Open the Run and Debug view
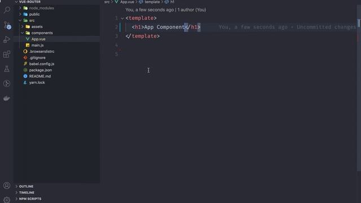 point(7,39)
